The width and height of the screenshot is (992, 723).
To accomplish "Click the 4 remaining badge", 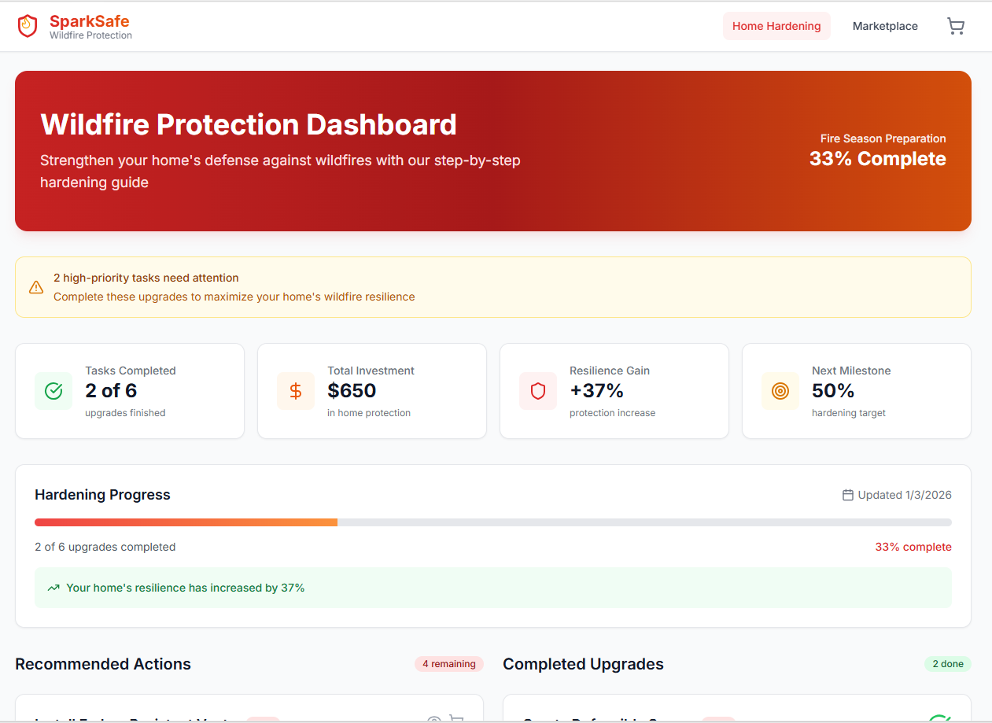I will [448, 663].
